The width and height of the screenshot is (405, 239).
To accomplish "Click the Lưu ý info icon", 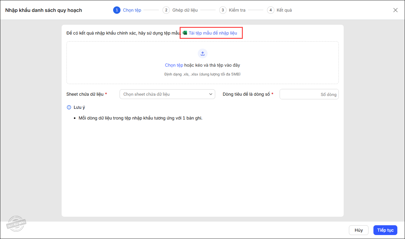I will pos(69,107).
